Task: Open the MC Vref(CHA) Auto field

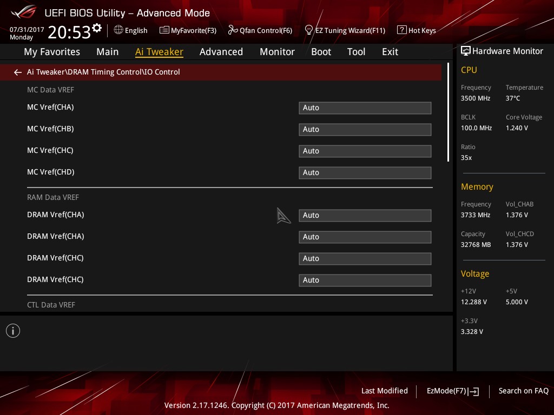Action: click(x=365, y=108)
